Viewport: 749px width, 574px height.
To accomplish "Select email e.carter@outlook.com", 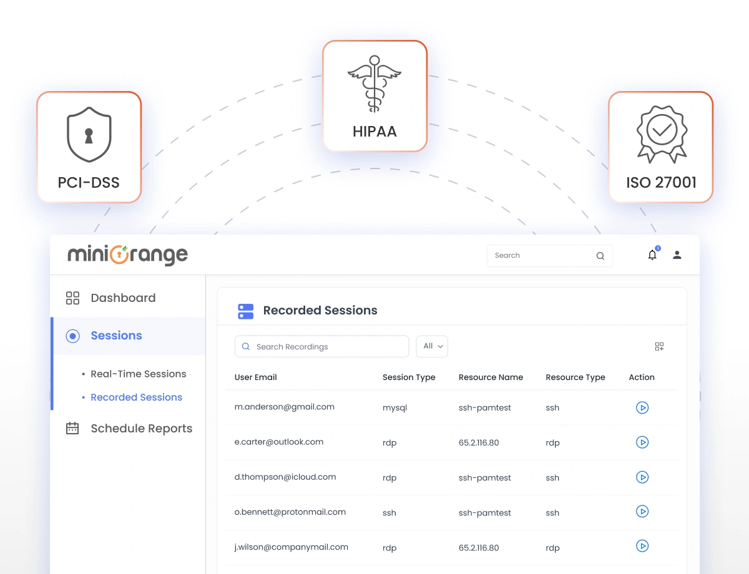I will tap(279, 442).
